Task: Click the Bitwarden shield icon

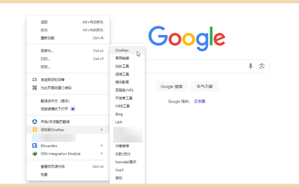Action: [35, 145]
